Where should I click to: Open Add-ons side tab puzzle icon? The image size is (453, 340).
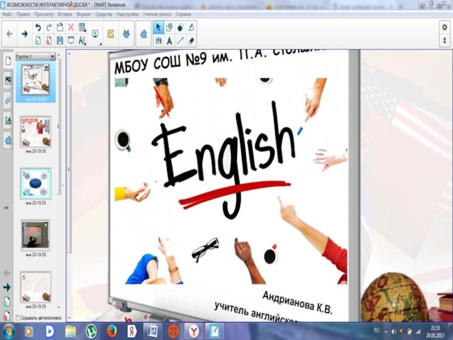[x=8, y=141]
